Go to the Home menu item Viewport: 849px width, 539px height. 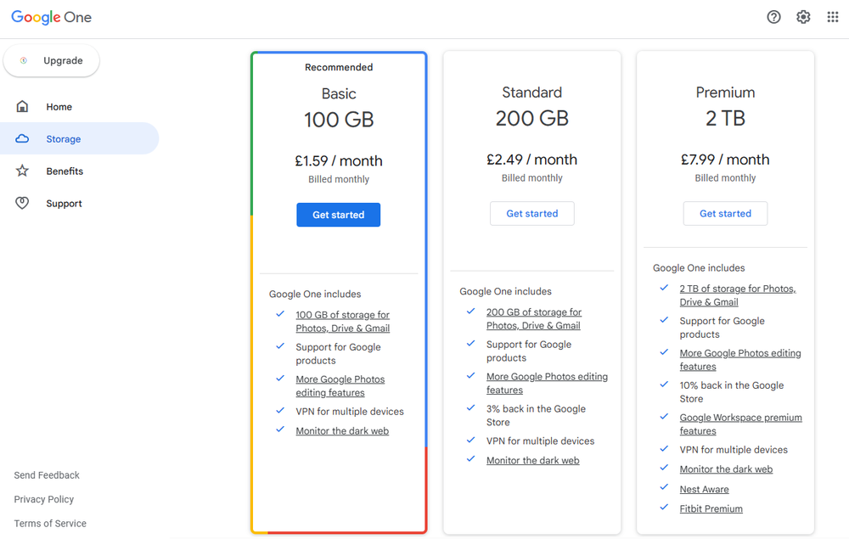(x=59, y=107)
